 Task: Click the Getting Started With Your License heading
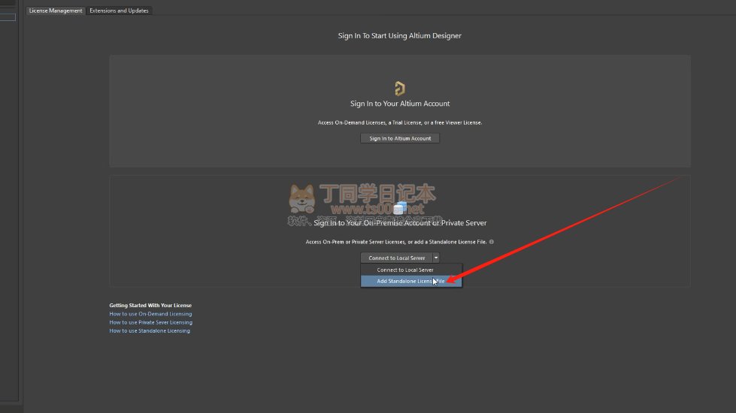coord(150,306)
